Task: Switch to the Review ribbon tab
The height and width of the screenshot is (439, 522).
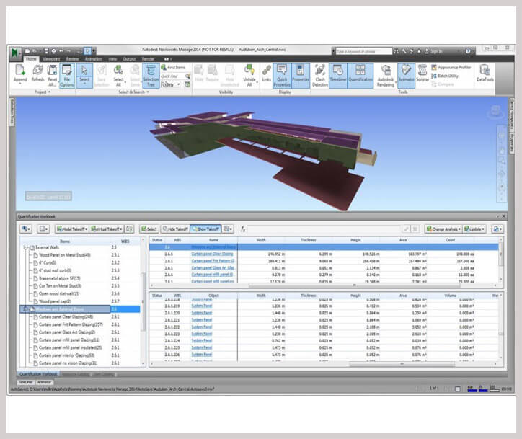Action: click(x=72, y=59)
